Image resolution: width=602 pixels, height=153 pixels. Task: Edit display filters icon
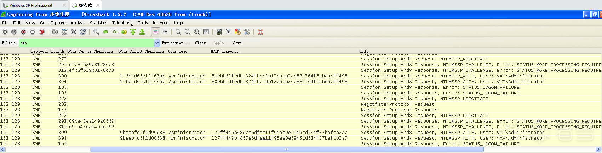(x=229, y=32)
